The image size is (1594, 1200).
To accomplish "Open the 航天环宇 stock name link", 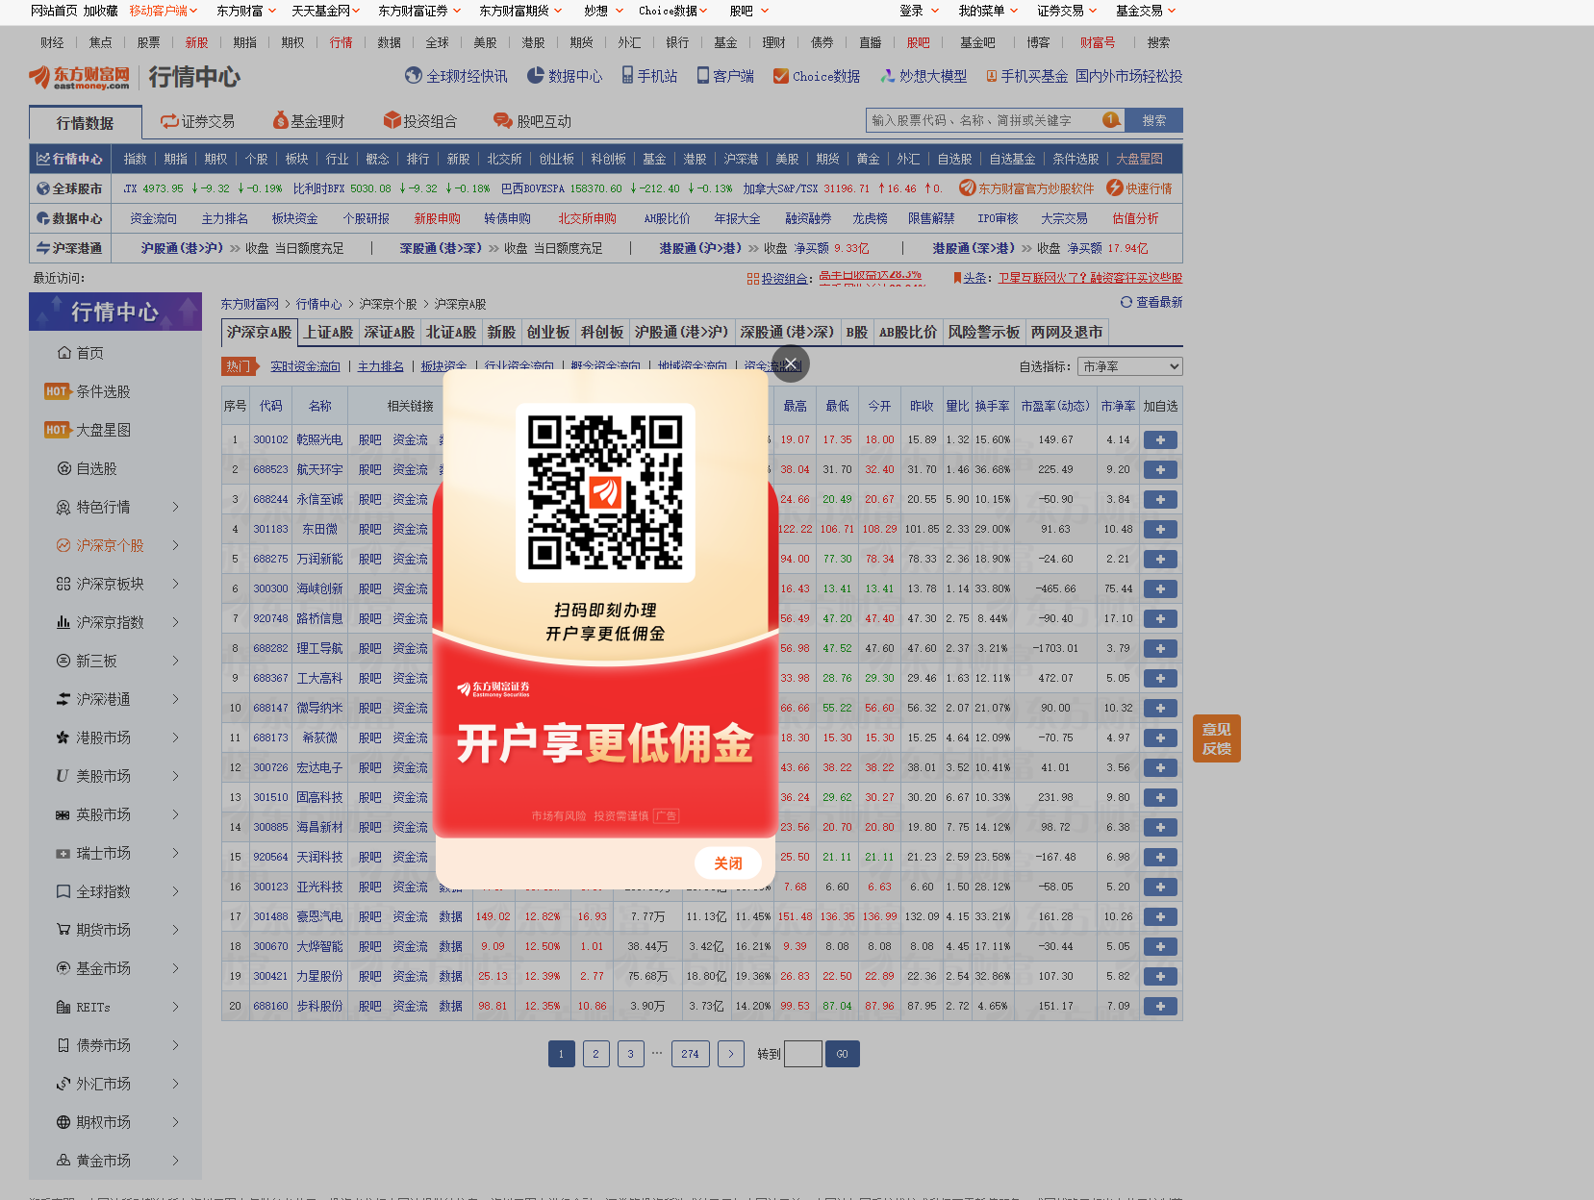I will [x=319, y=469].
